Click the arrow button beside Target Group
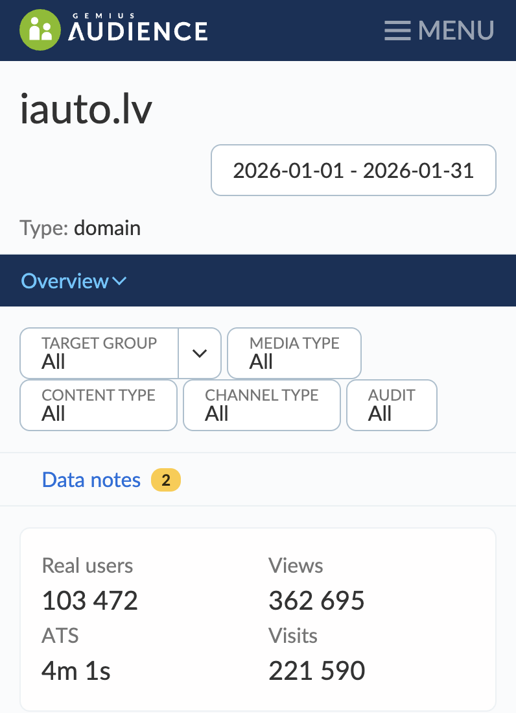Viewport: 516px width, 713px height. click(200, 353)
